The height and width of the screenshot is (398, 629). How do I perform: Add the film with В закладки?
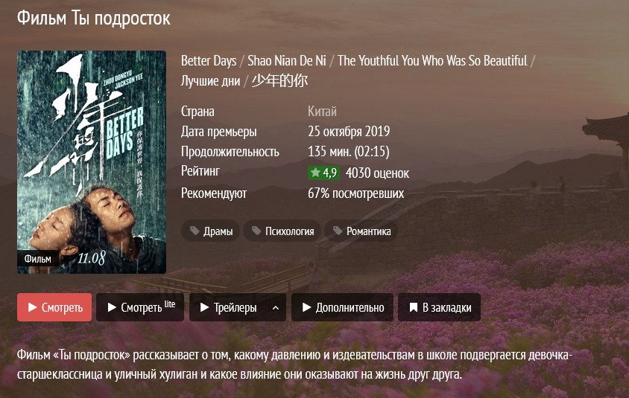(439, 307)
